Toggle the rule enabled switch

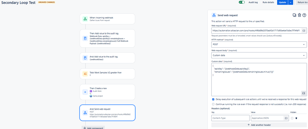pos(242,2)
